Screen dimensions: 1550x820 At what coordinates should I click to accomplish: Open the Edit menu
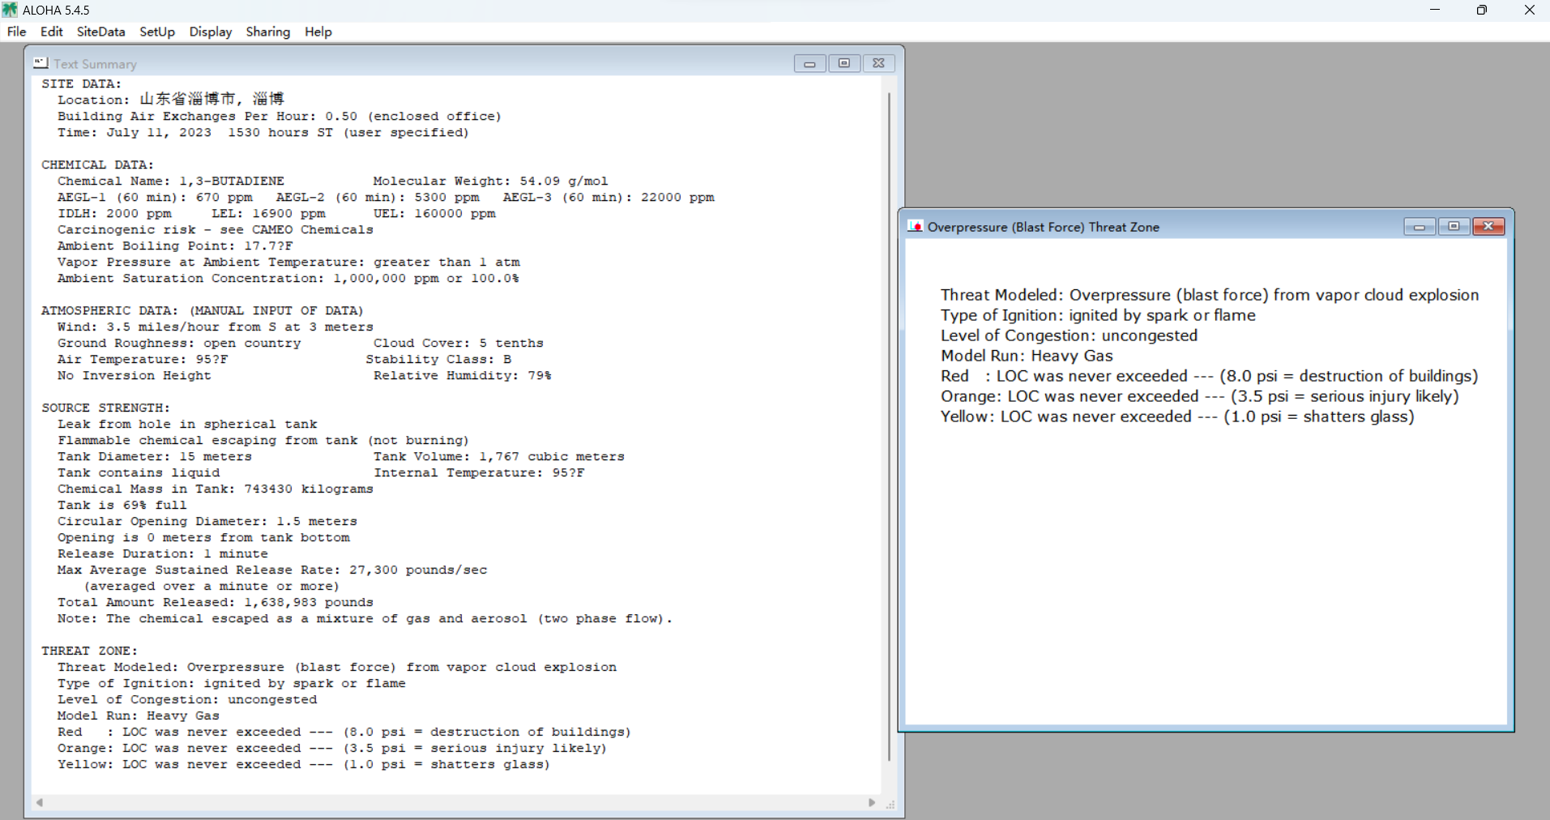tap(51, 32)
